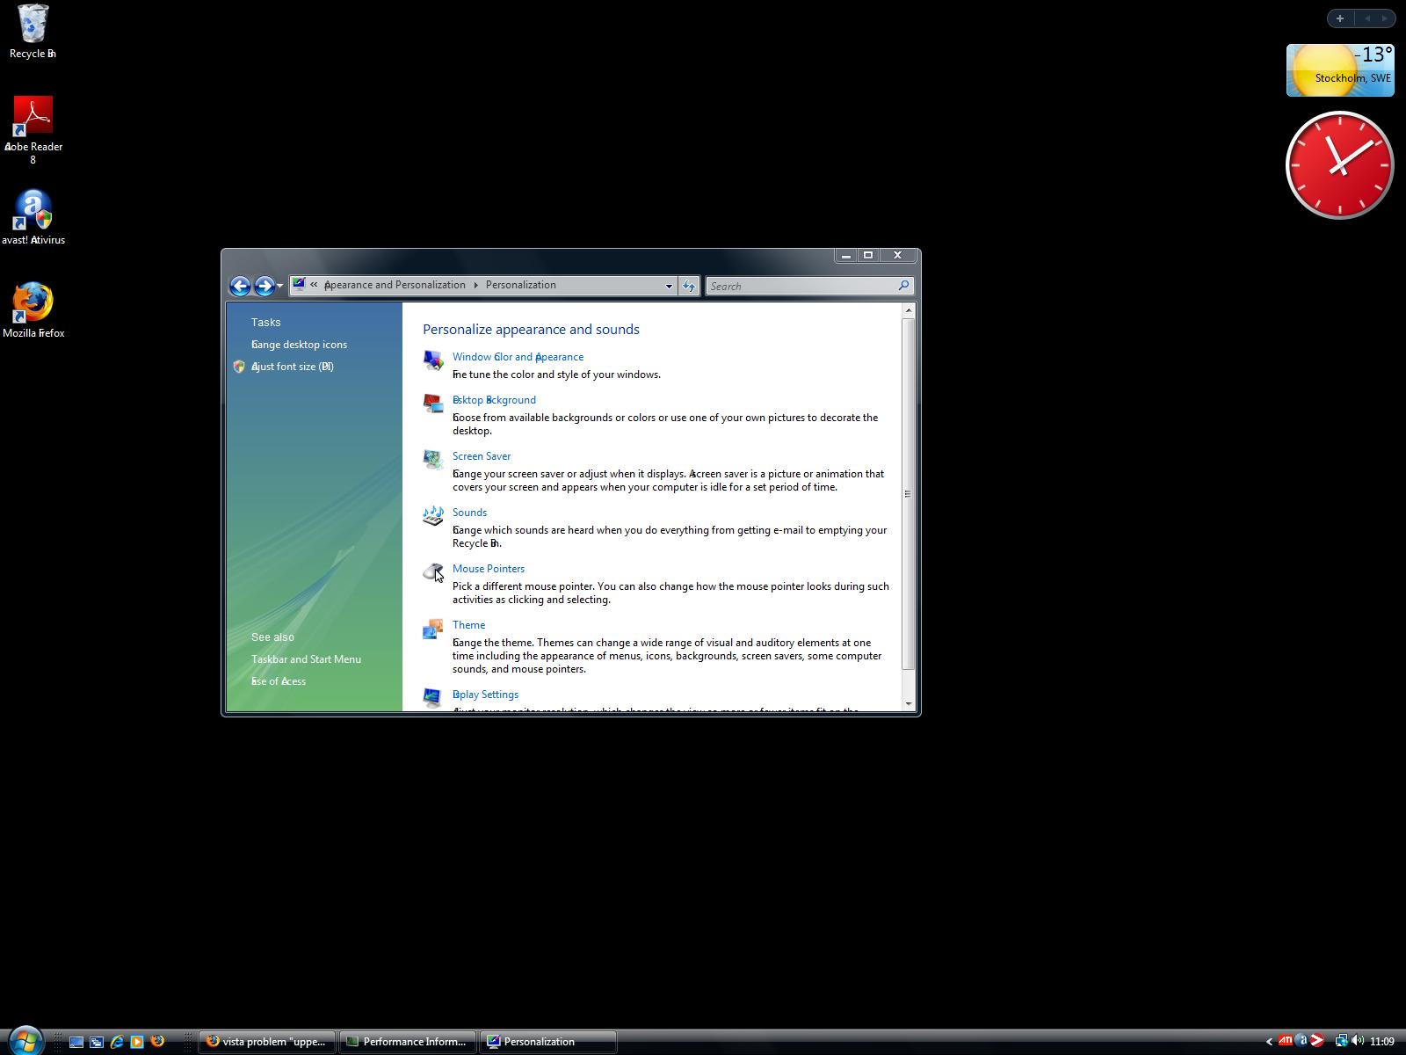
Task: Click the Window Color and Appearance icon
Action: tap(432, 360)
